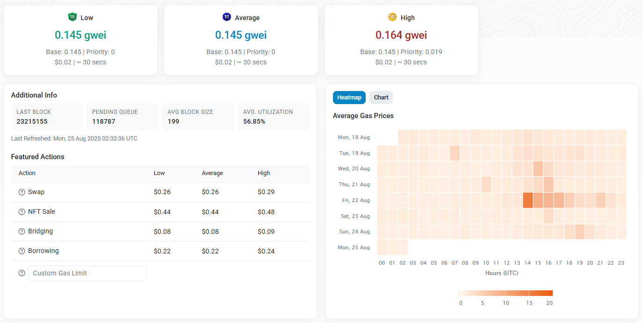Open the help icon next to NFT Sale

(22, 211)
